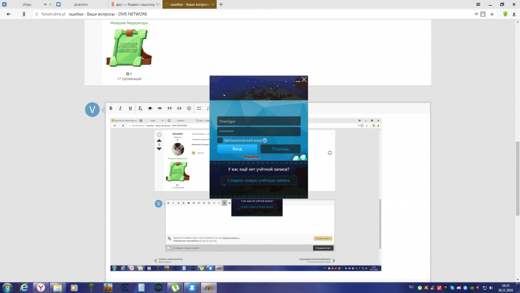This screenshot has height=293, width=520.
Task: Open uTorrent from the taskbar
Action: coord(175,288)
